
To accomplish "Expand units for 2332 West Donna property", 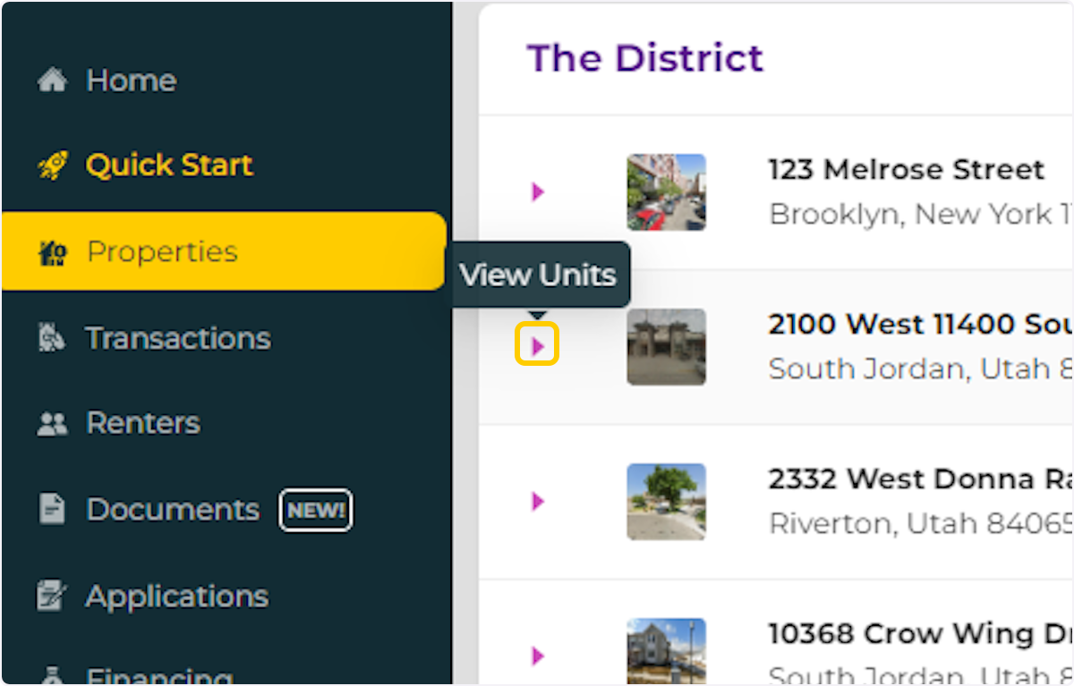I will (x=537, y=502).
